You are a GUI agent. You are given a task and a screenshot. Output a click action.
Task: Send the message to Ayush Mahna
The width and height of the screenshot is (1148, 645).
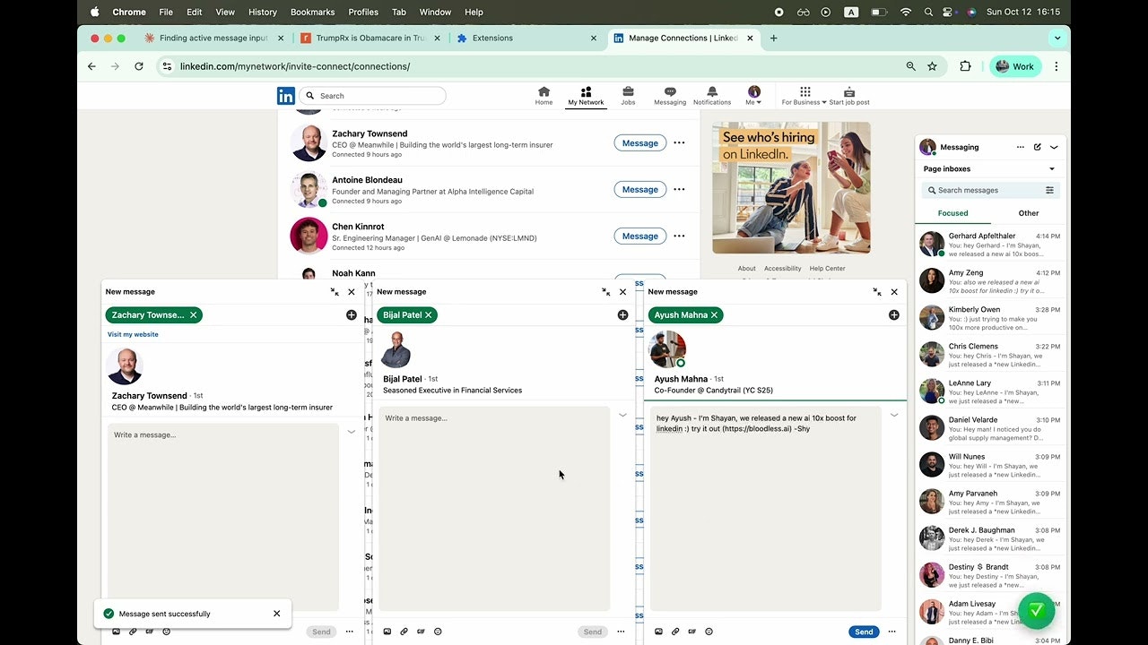coord(864,632)
